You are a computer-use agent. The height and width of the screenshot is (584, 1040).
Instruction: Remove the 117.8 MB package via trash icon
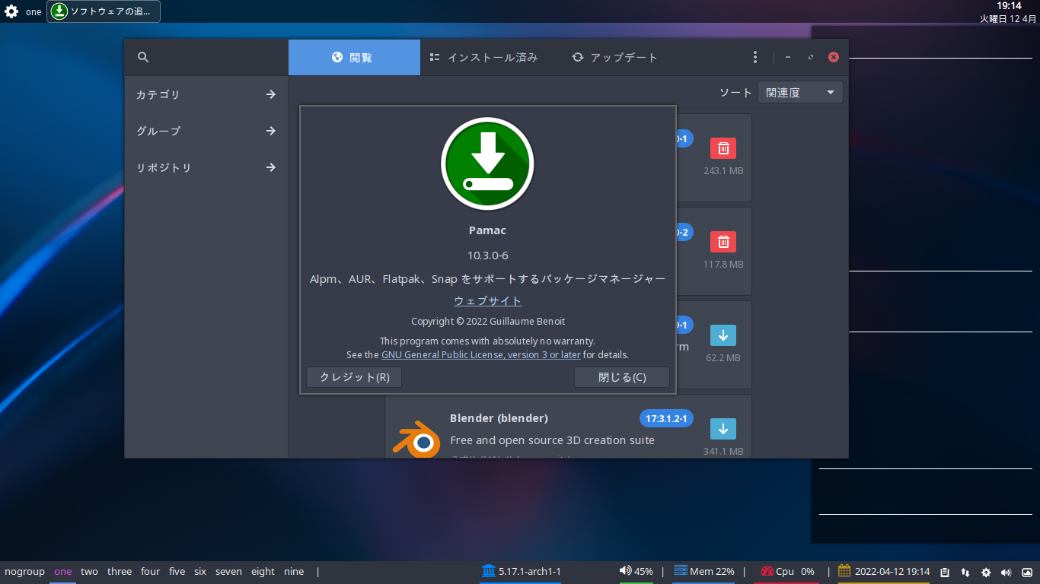723,242
